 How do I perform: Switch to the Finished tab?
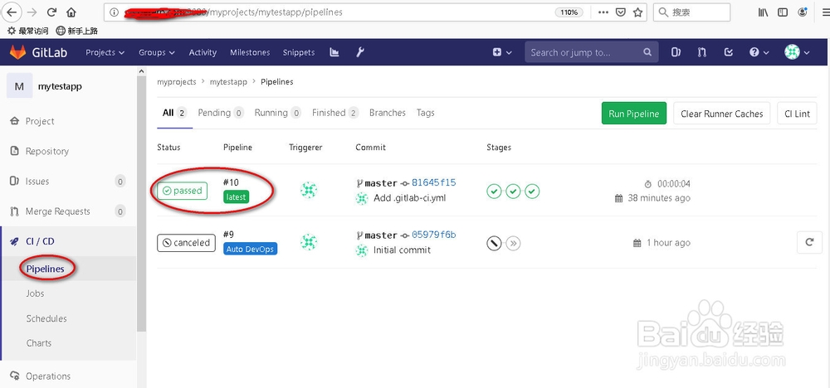(335, 113)
